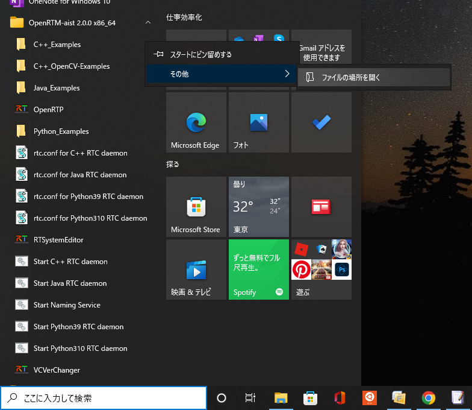
Task: Collapse the OpenRTM-aist 2.0.0 x86_64 folder chevron
Action: [148, 23]
